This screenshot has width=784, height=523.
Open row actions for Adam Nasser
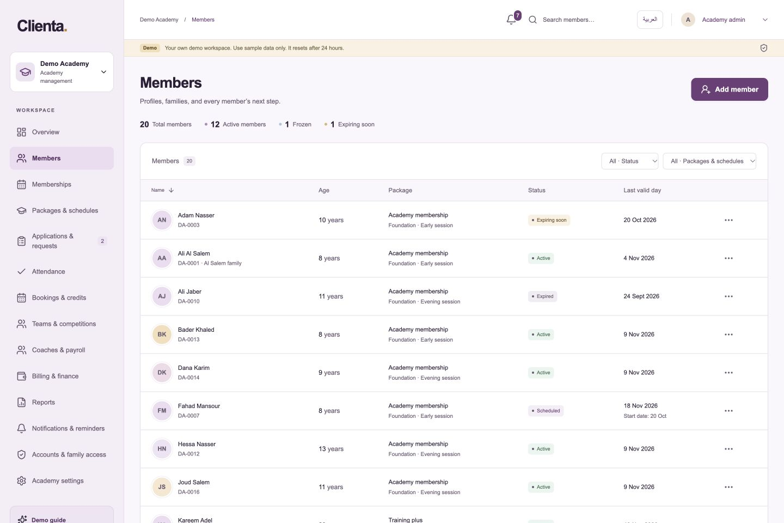(728, 220)
